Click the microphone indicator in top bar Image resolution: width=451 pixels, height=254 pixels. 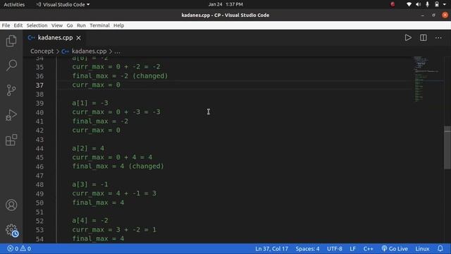pos(428,4)
